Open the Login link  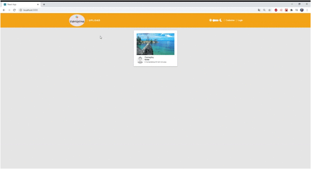[240, 20]
